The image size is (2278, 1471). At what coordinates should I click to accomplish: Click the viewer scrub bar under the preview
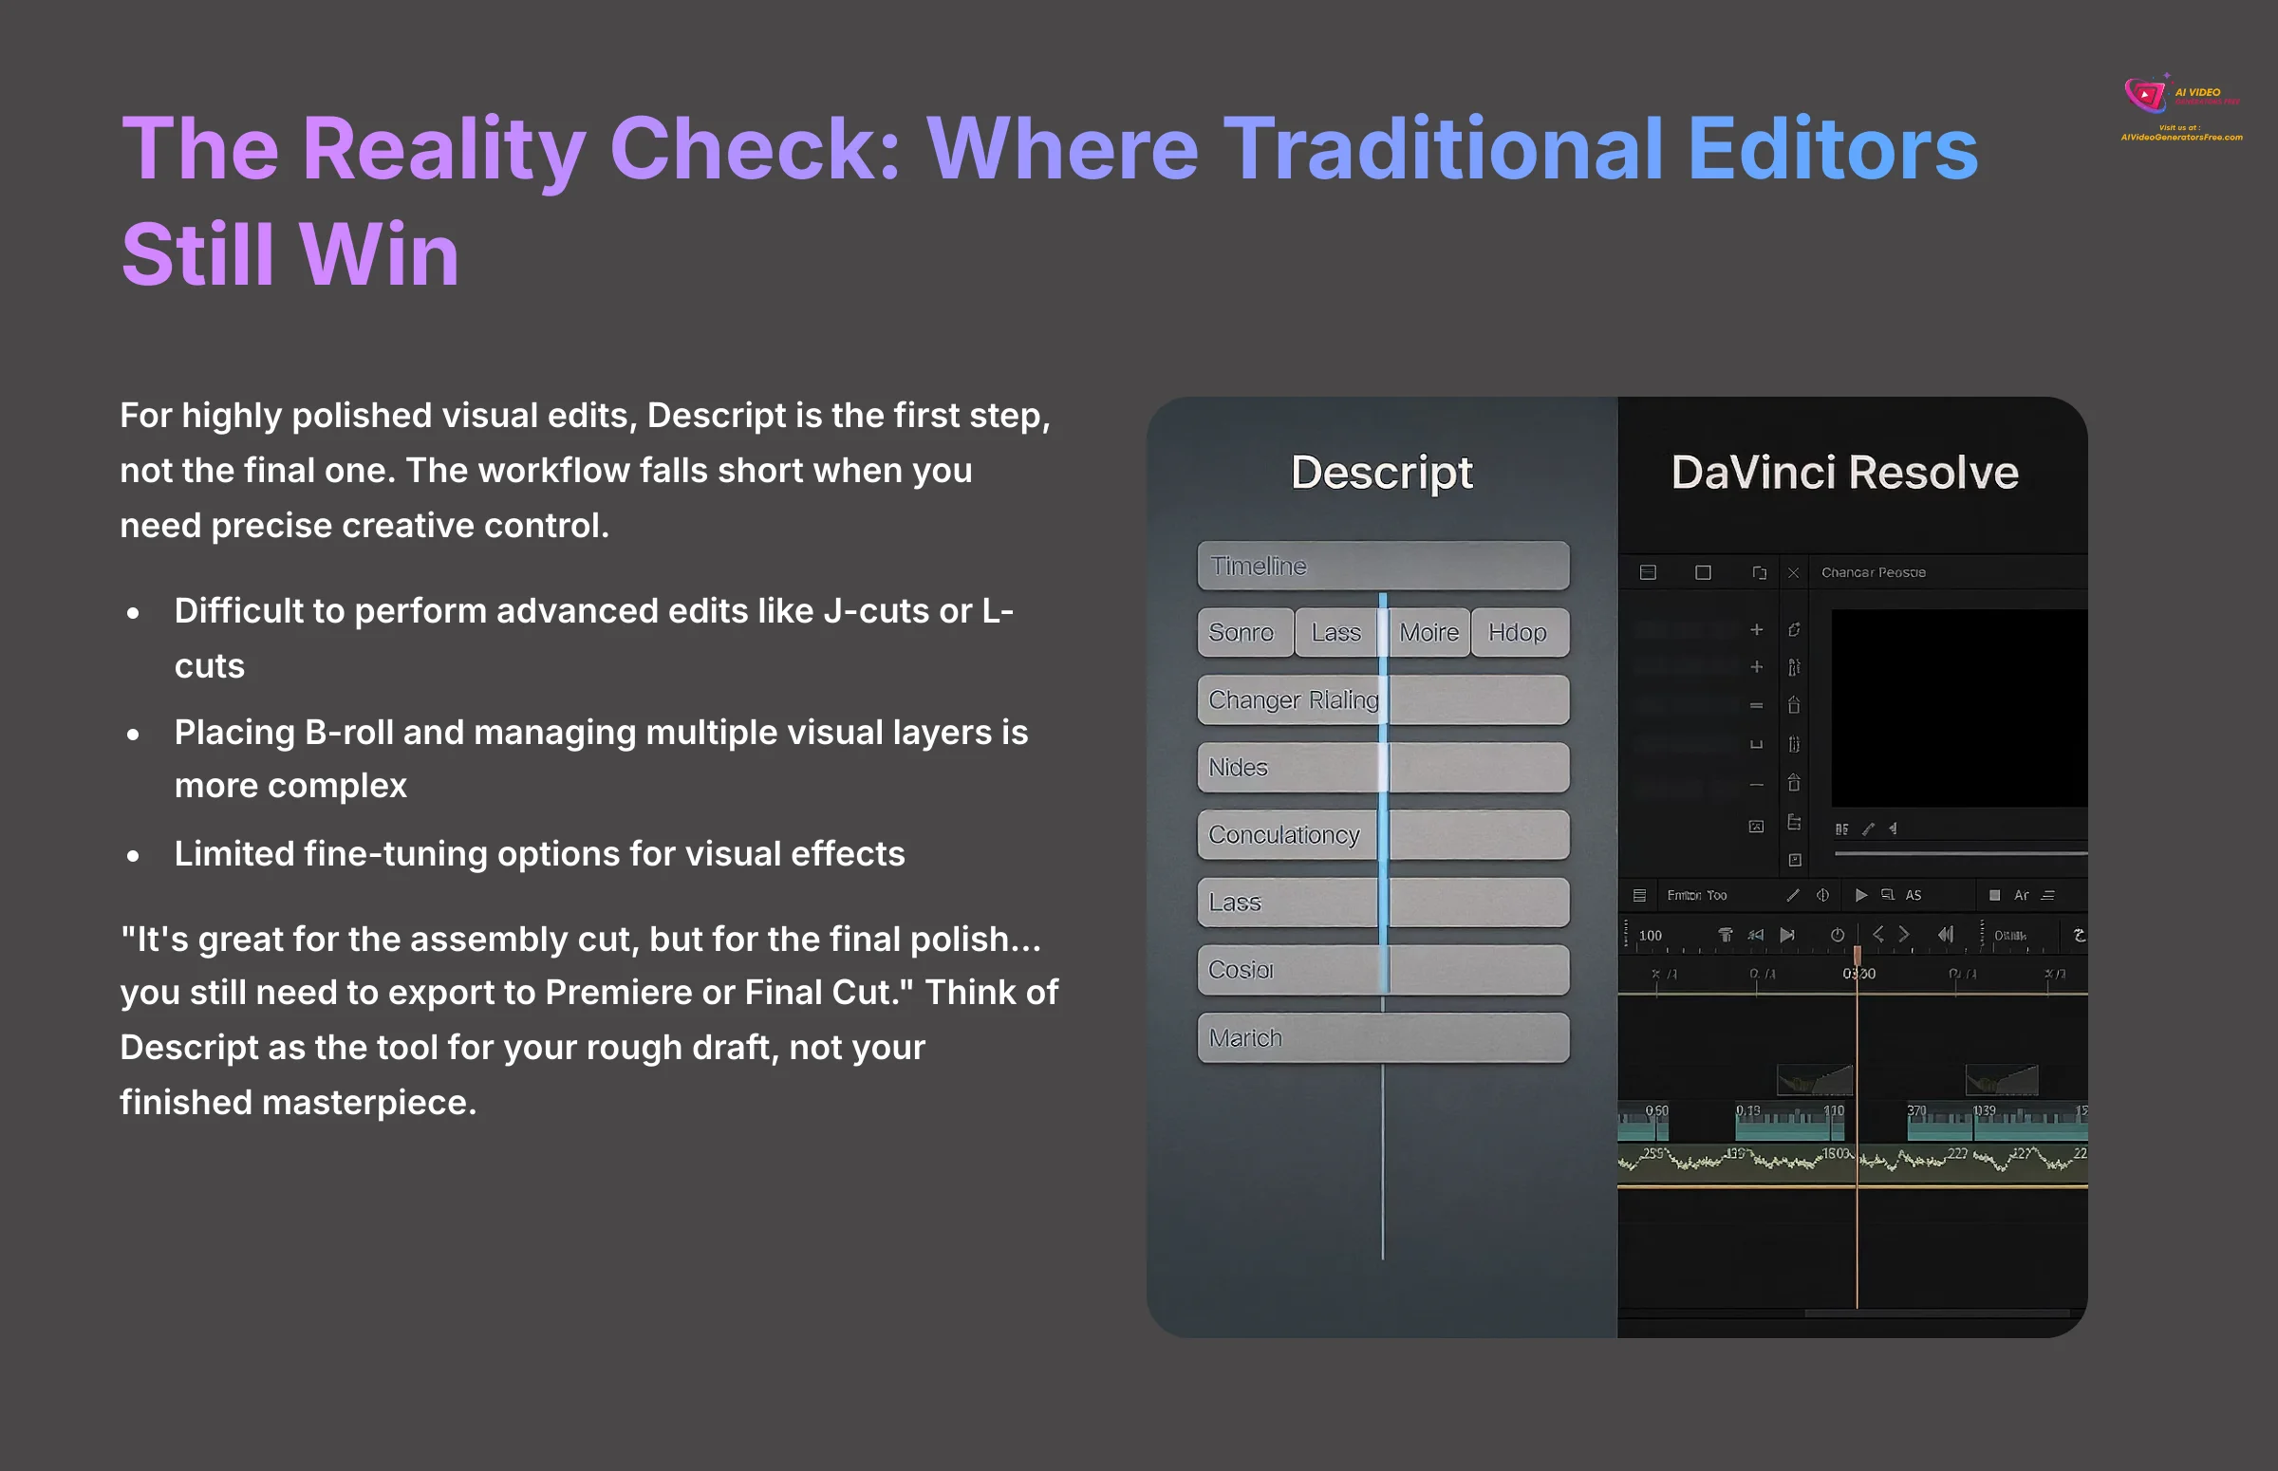click(x=1960, y=852)
